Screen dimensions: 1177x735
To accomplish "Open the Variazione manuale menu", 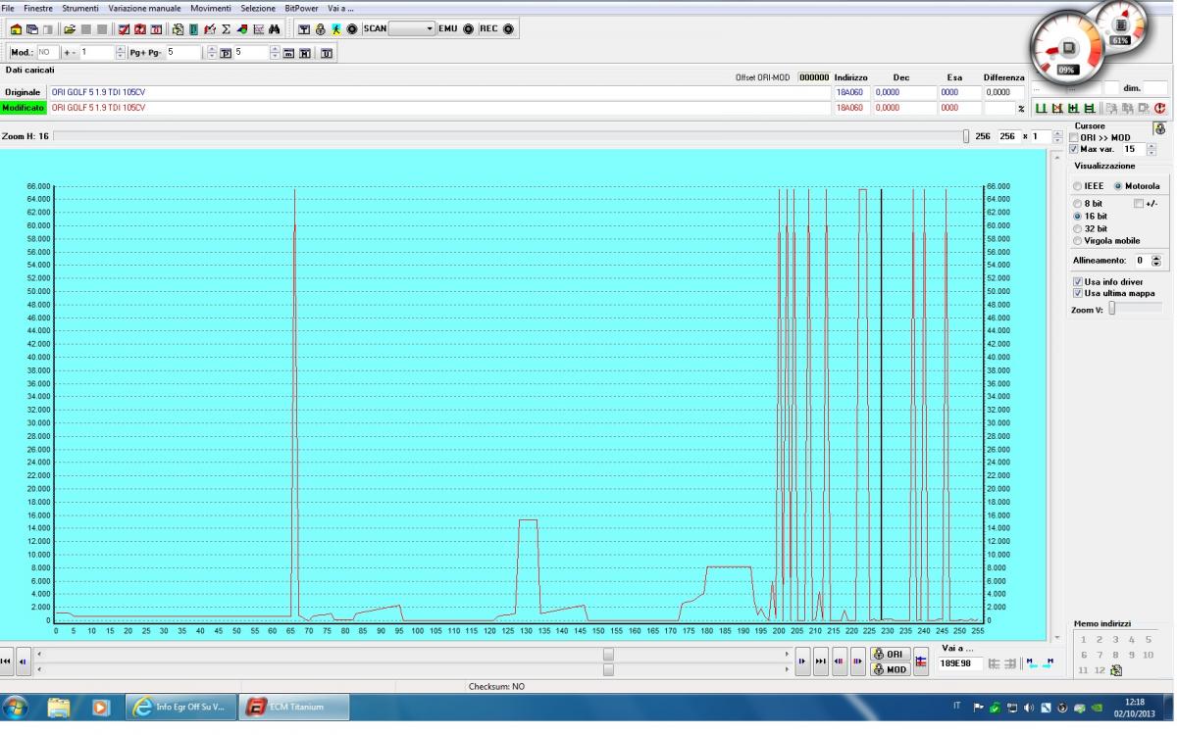I will point(144,8).
